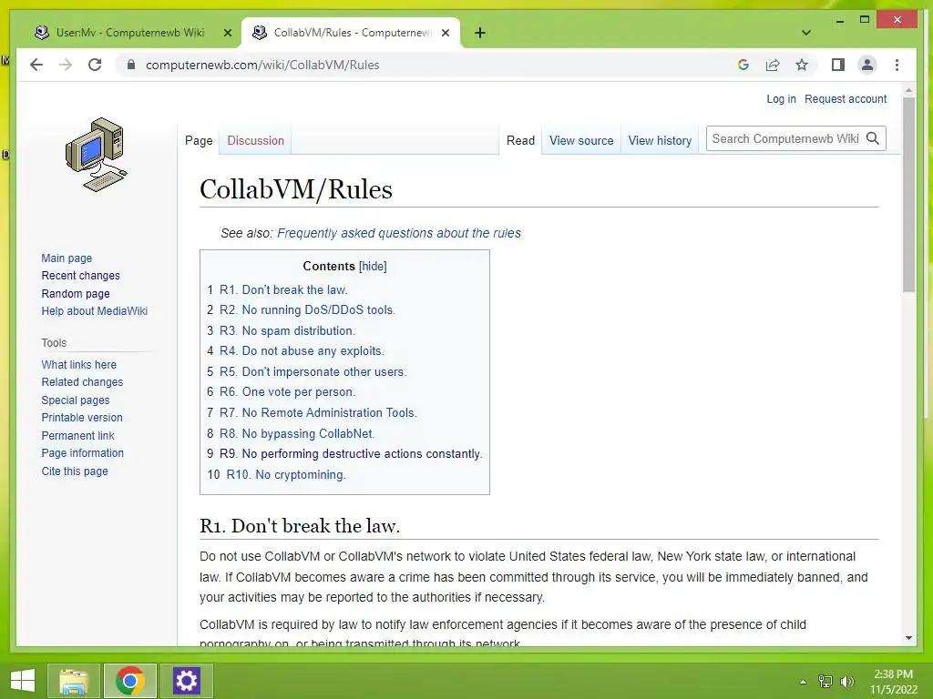The width and height of the screenshot is (933, 699).
Task: Open the Page tab
Action: pyautogui.click(x=199, y=140)
